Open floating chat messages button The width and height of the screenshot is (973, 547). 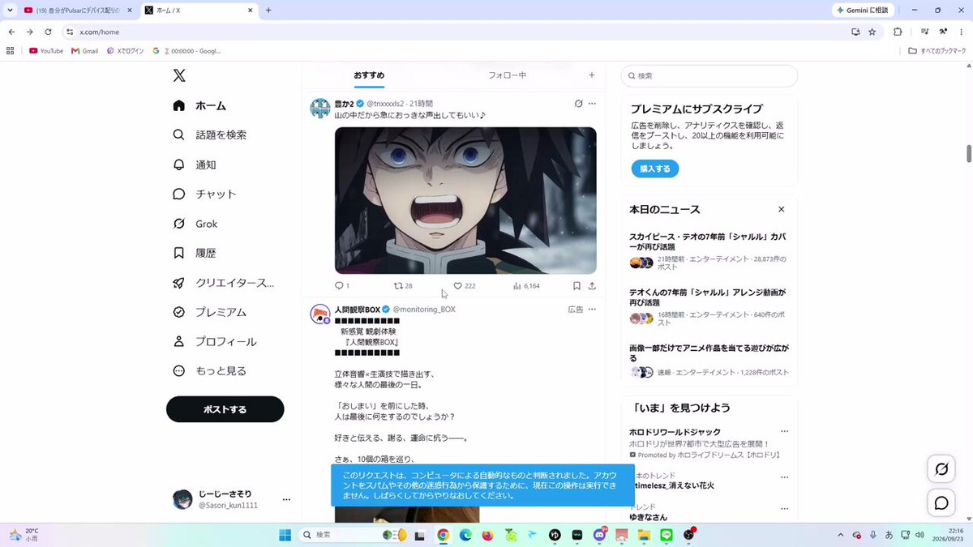941,503
